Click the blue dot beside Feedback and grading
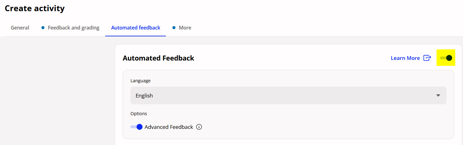The width and height of the screenshot is (463, 145). pyautogui.click(x=43, y=28)
